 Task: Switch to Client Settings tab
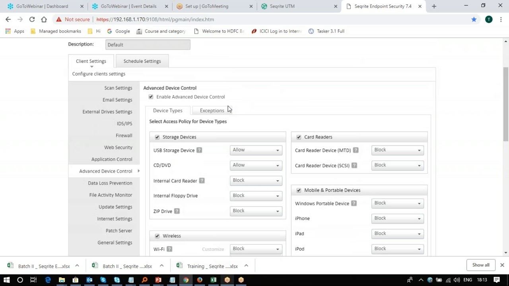91,61
